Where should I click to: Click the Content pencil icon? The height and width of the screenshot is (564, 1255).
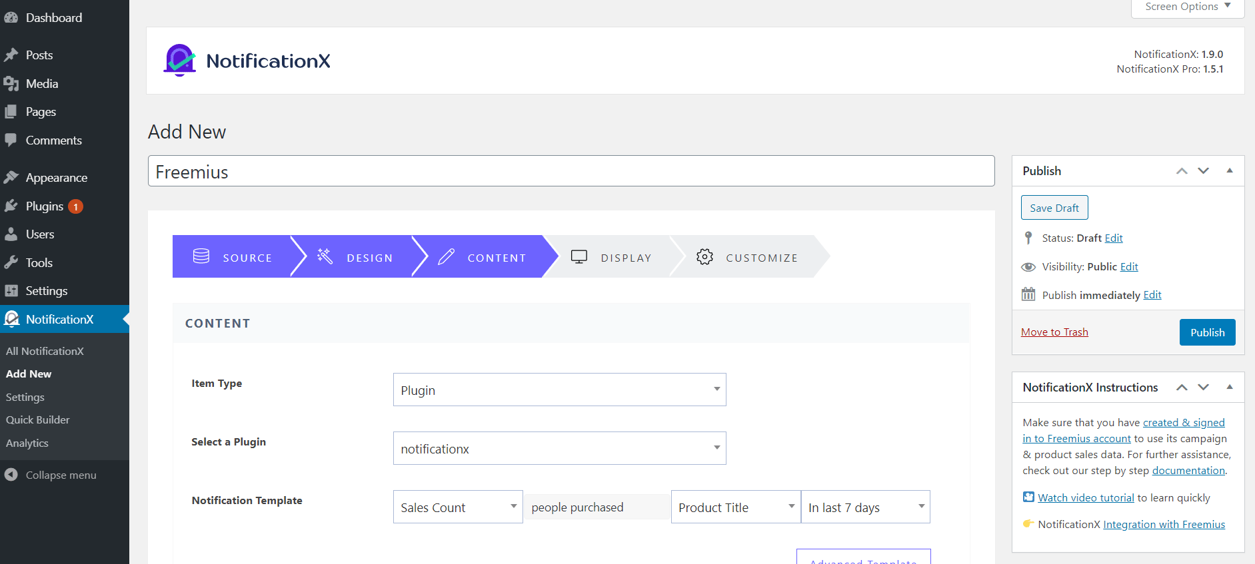pos(446,256)
